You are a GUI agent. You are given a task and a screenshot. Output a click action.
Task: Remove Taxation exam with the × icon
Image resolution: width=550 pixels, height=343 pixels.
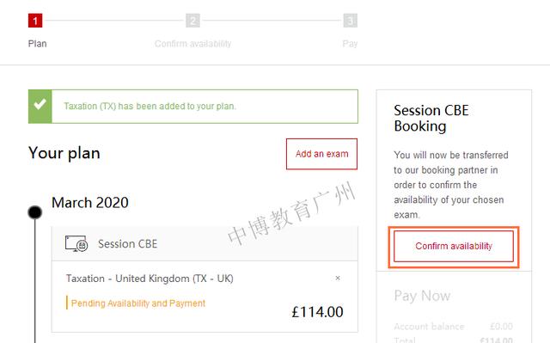(338, 279)
